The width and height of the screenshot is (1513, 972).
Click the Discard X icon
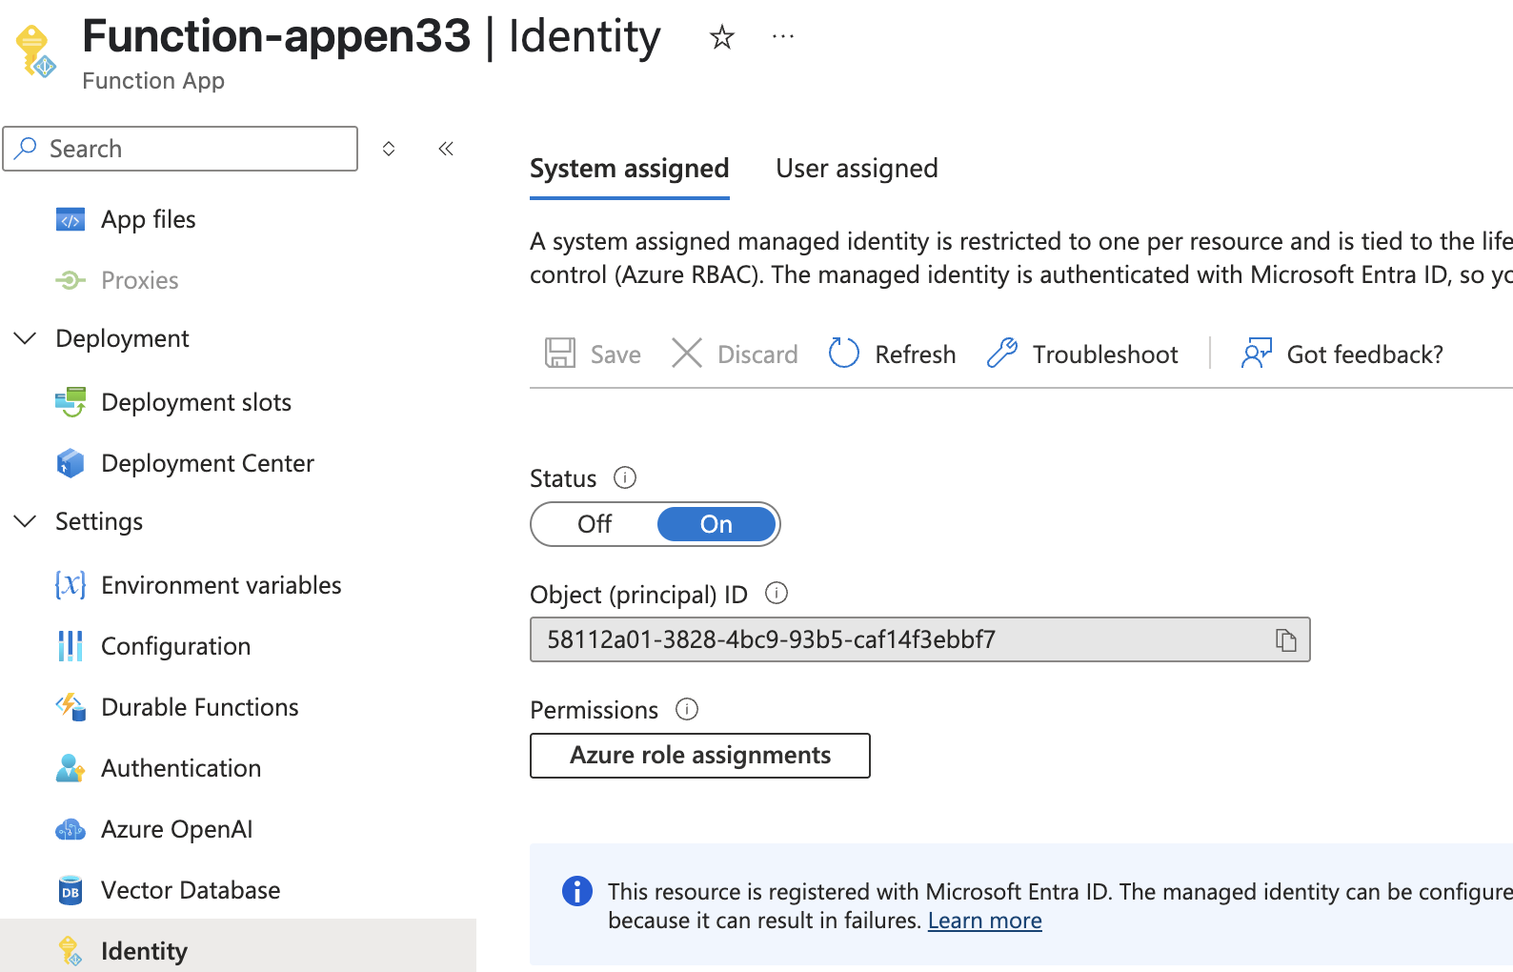tap(687, 354)
